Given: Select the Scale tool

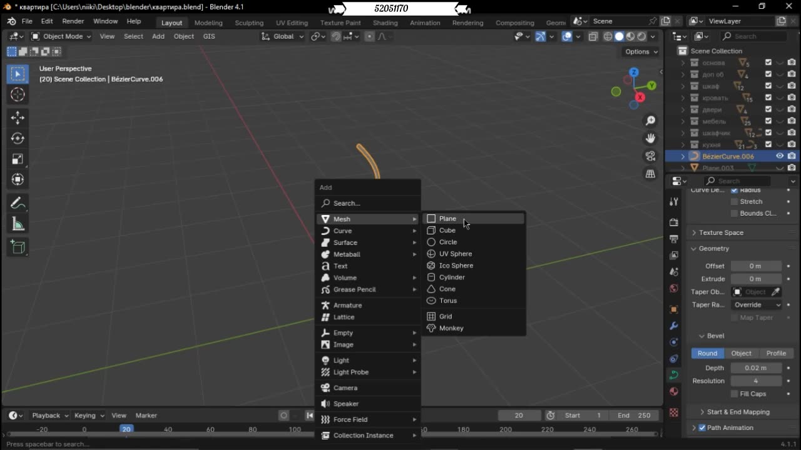Looking at the screenshot, I should point(18,159).
